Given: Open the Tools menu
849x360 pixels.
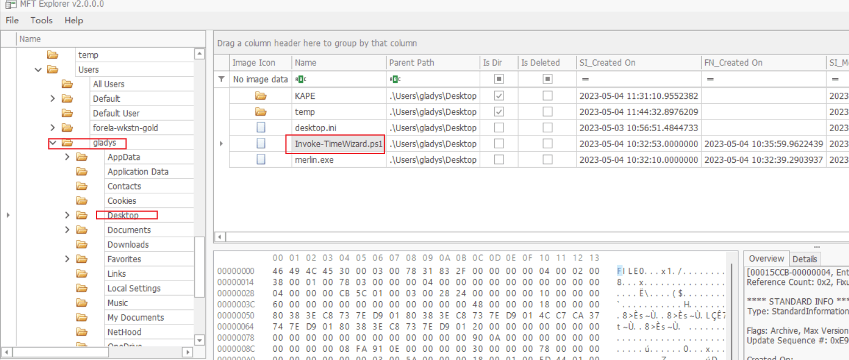Looking at the screenshot, I should (x=41, y=21).
